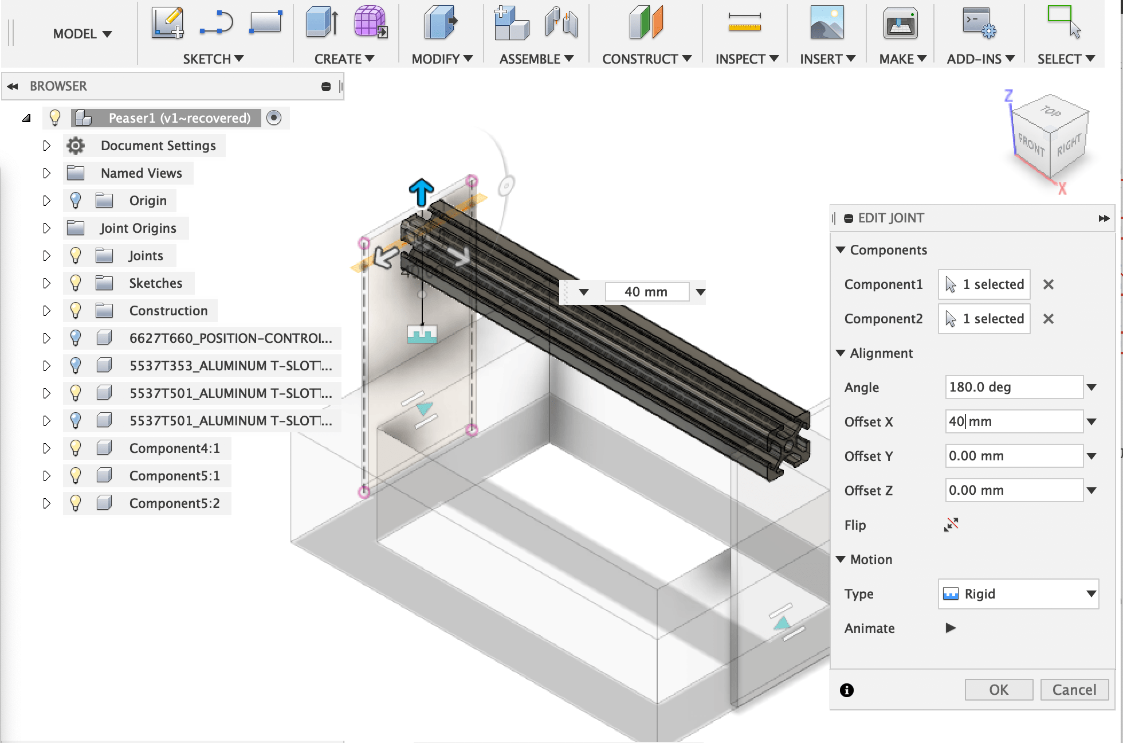Click the 3D Print make icon
1123x743 pixels.
(900, 24)
